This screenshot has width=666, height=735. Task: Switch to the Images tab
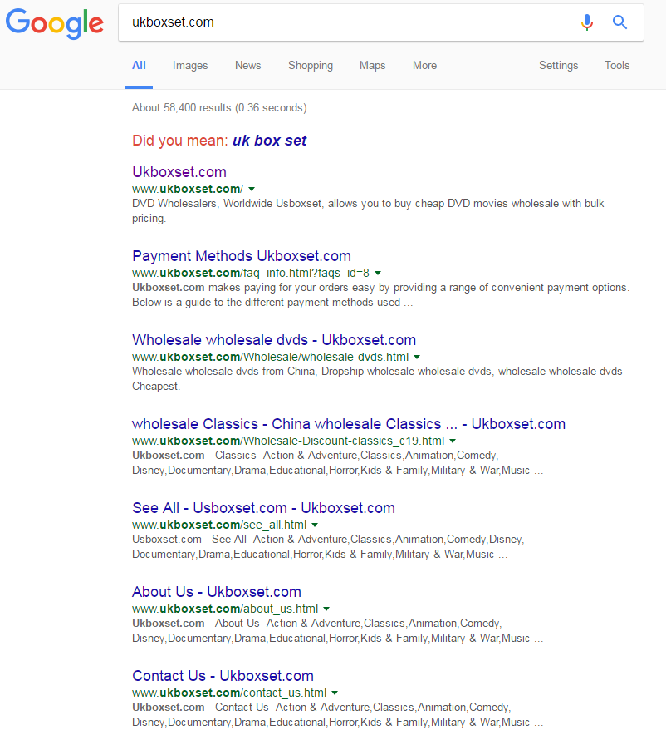point(190,65)
